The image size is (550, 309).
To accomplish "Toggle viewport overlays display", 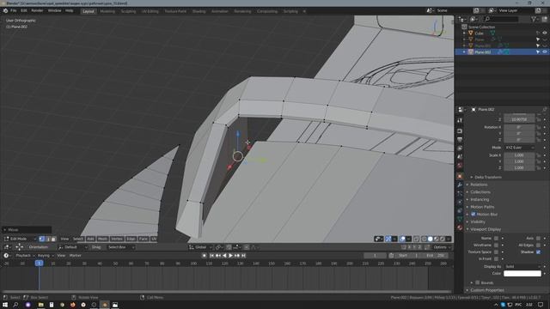I will tap(402, 239).
